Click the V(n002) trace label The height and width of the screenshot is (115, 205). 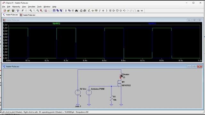56,23
